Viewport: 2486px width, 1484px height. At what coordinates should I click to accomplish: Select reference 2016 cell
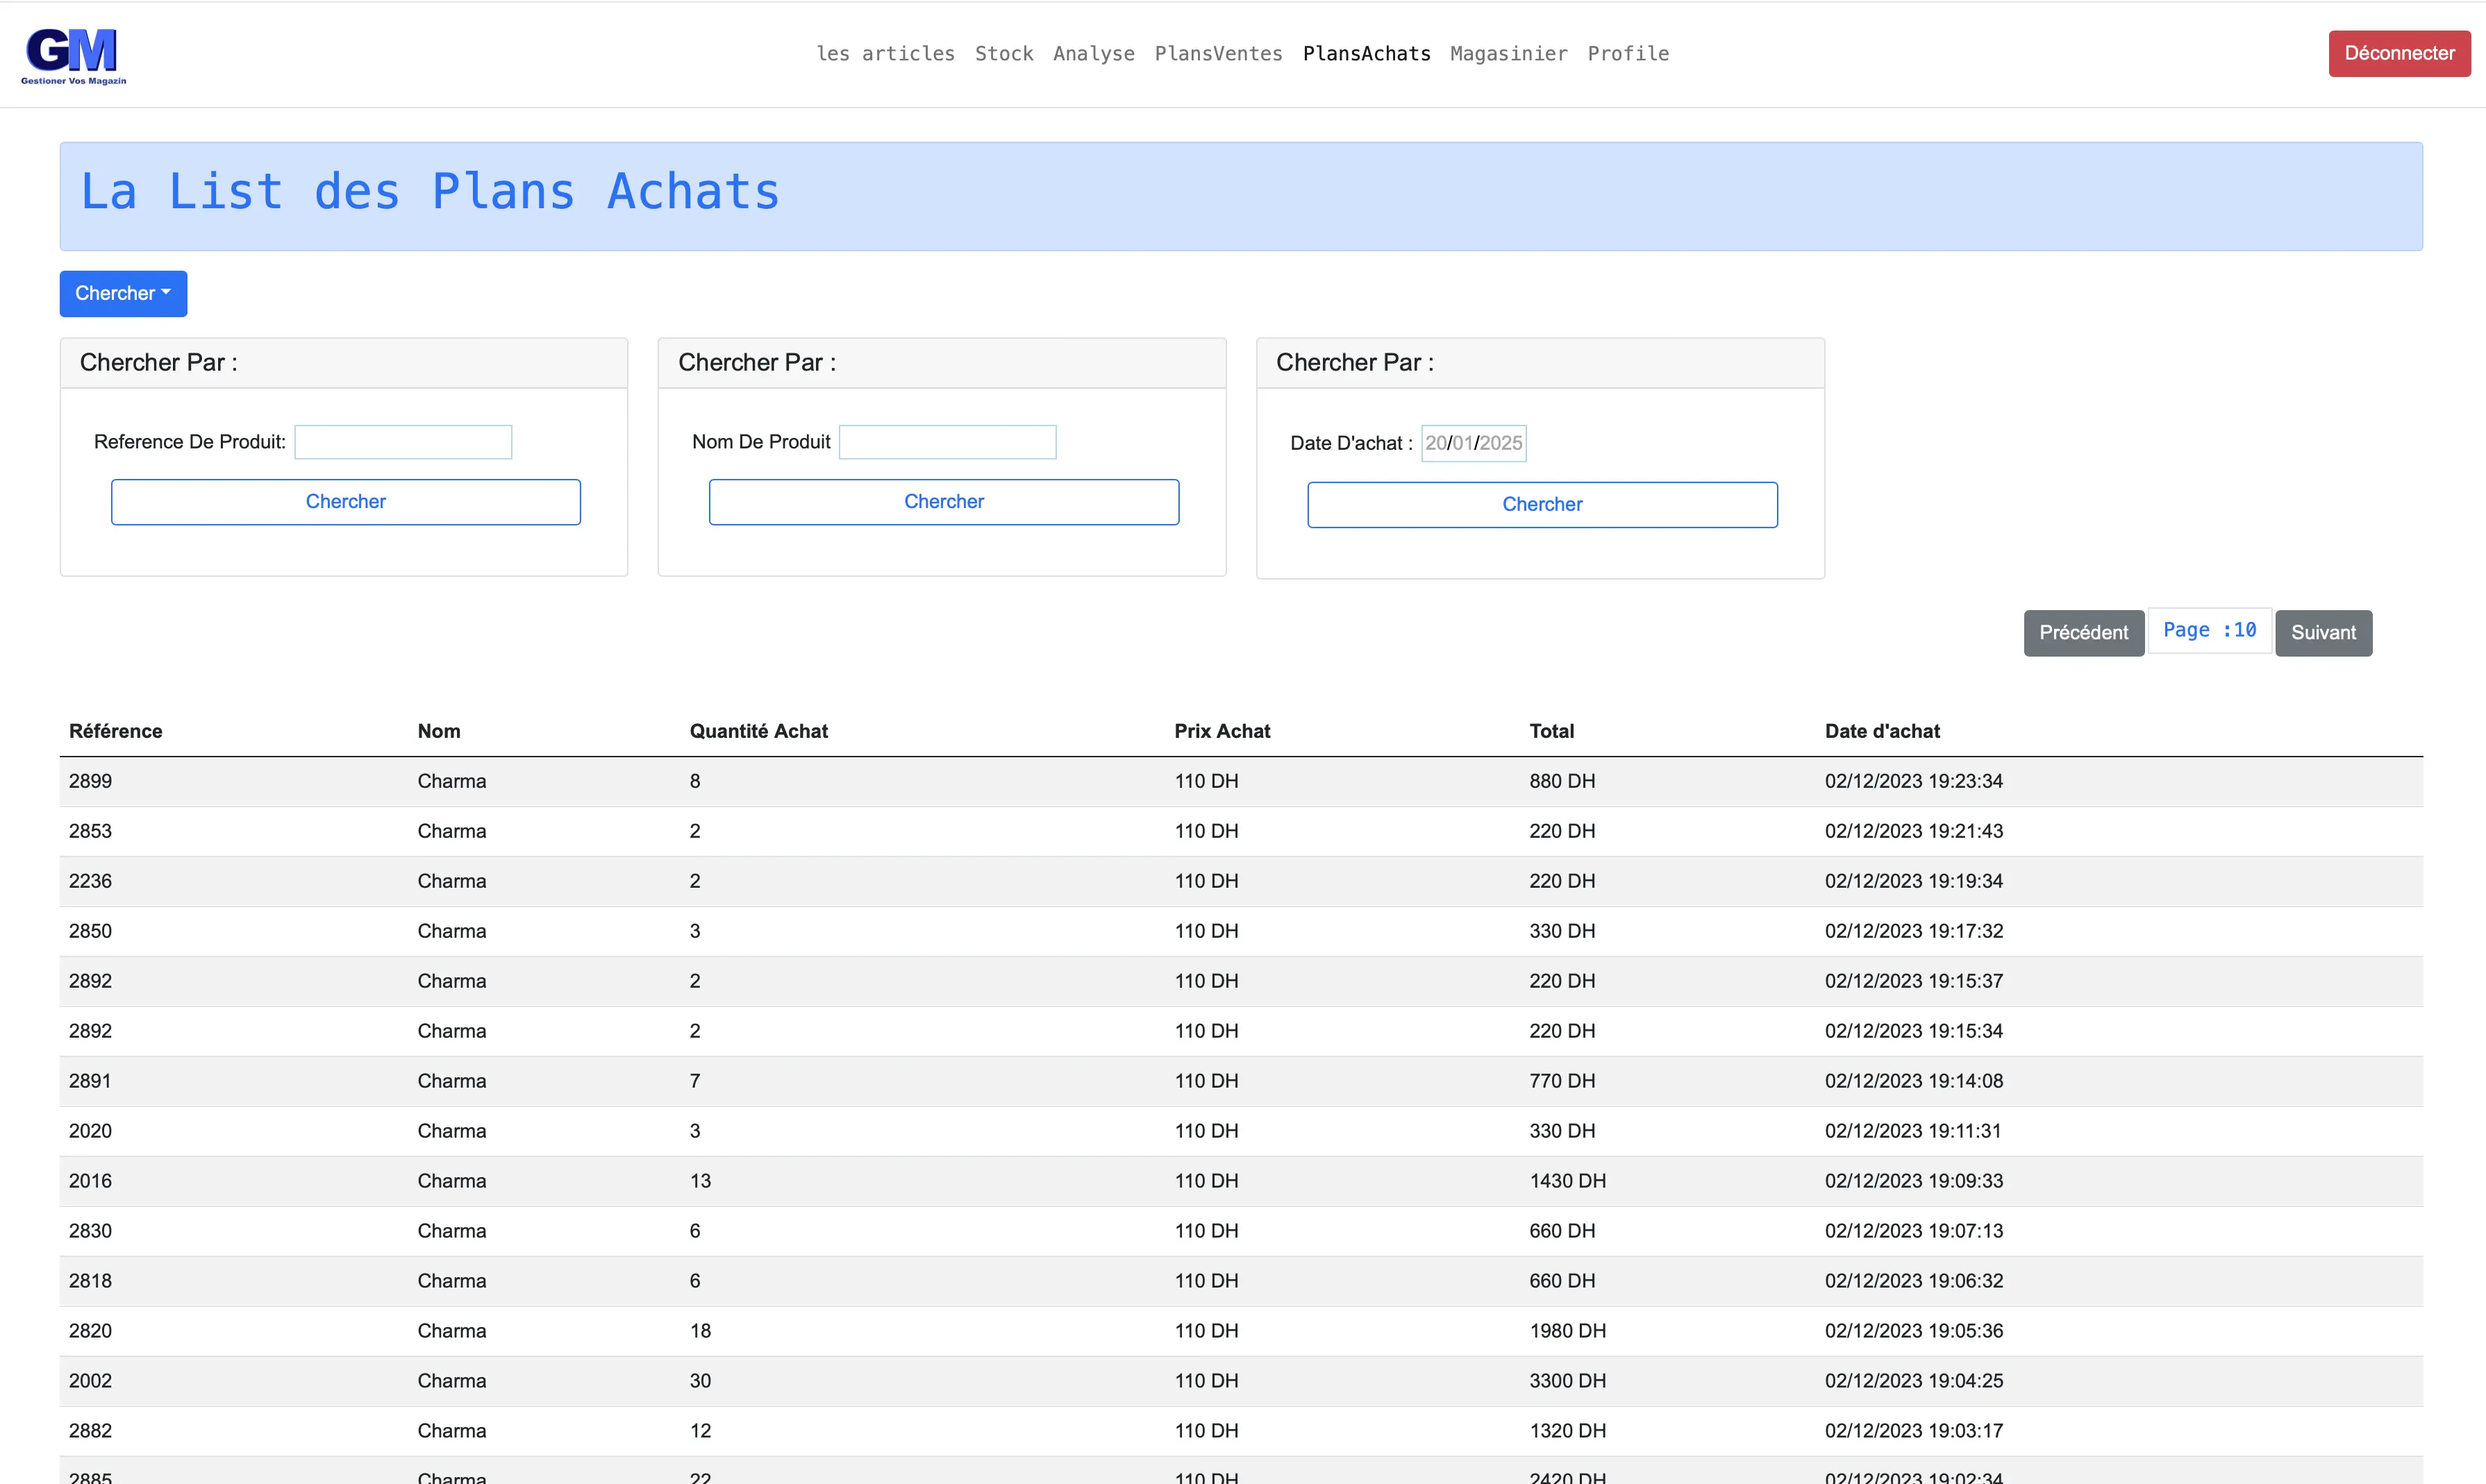[90, 1181]
